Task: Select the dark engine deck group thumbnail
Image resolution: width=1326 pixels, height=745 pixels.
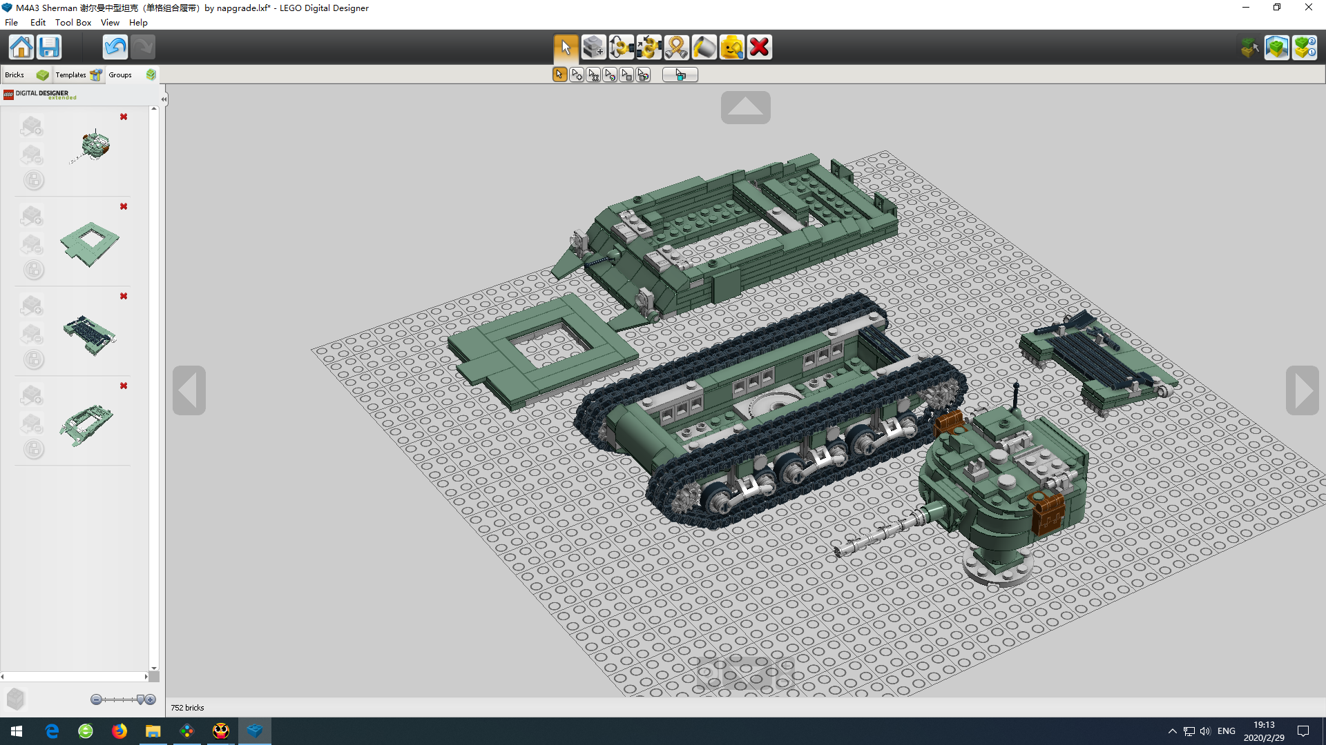Action: coord(90,335)
